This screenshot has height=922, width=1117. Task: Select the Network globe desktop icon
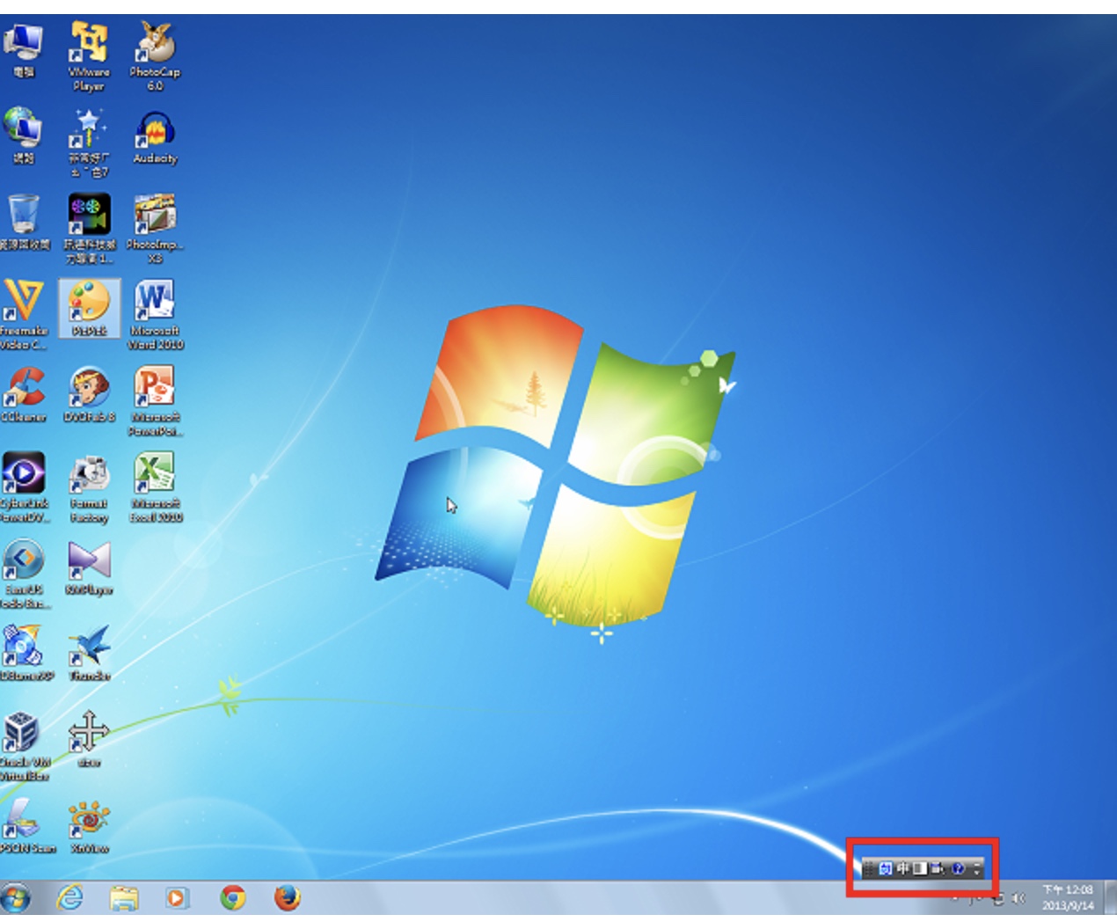coord(24,135)
